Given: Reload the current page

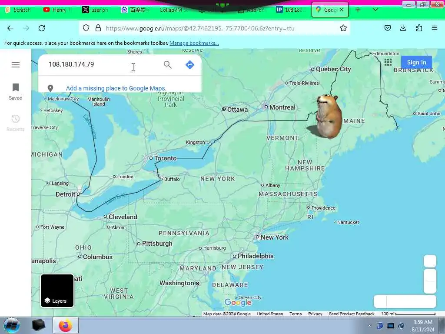Looking at the screenshot, I should (42, 28).
